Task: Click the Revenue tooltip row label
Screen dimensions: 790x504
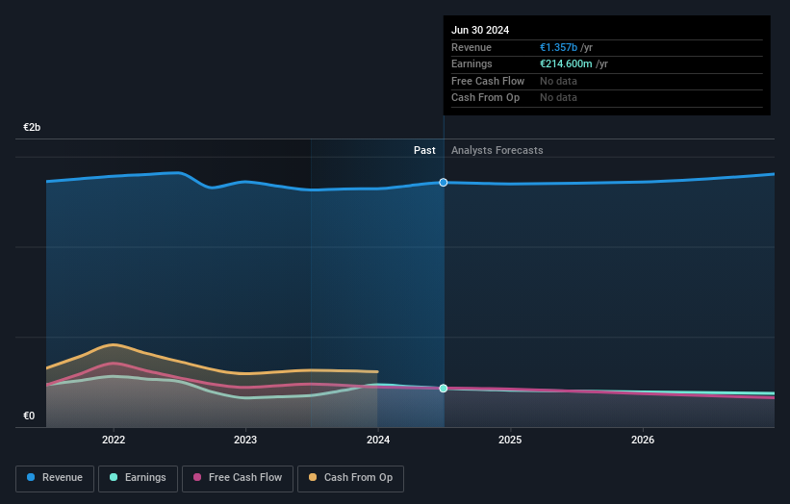Action: [471, 47]
